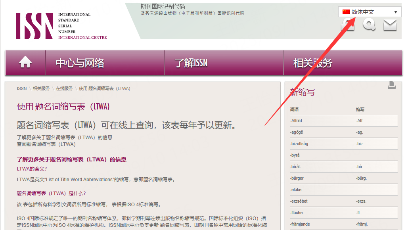
Task: Click abbreviation -erzs.
Action: 361,201
